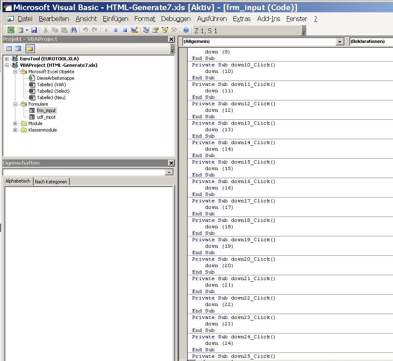Viewport: 393px width, 361px height.
Task: Click View Object icon in Project panel
Action: click(18, 49)
